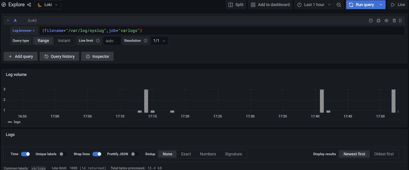Viewport: 409px width, 170px height.
Task: Click the Explore compass icon
Action: 4,5
